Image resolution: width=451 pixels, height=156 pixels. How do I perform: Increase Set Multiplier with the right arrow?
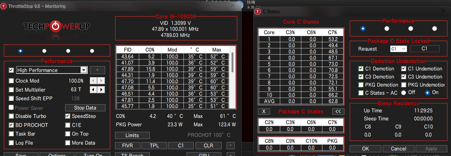101,90
